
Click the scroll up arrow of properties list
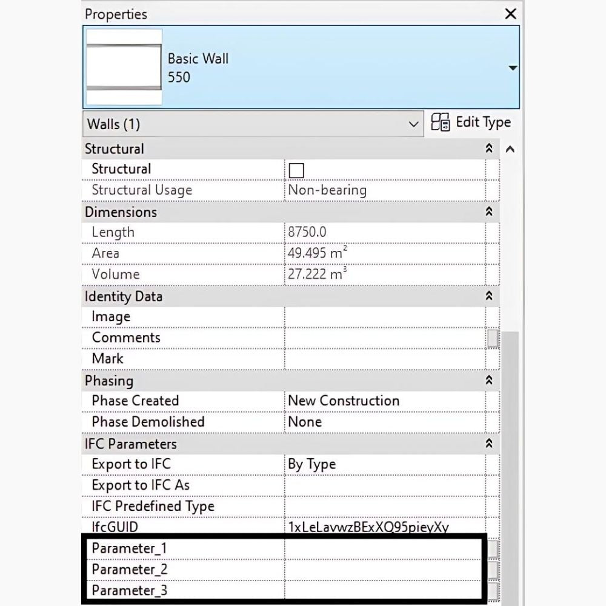pyautogui.click(x=510, y=149)
